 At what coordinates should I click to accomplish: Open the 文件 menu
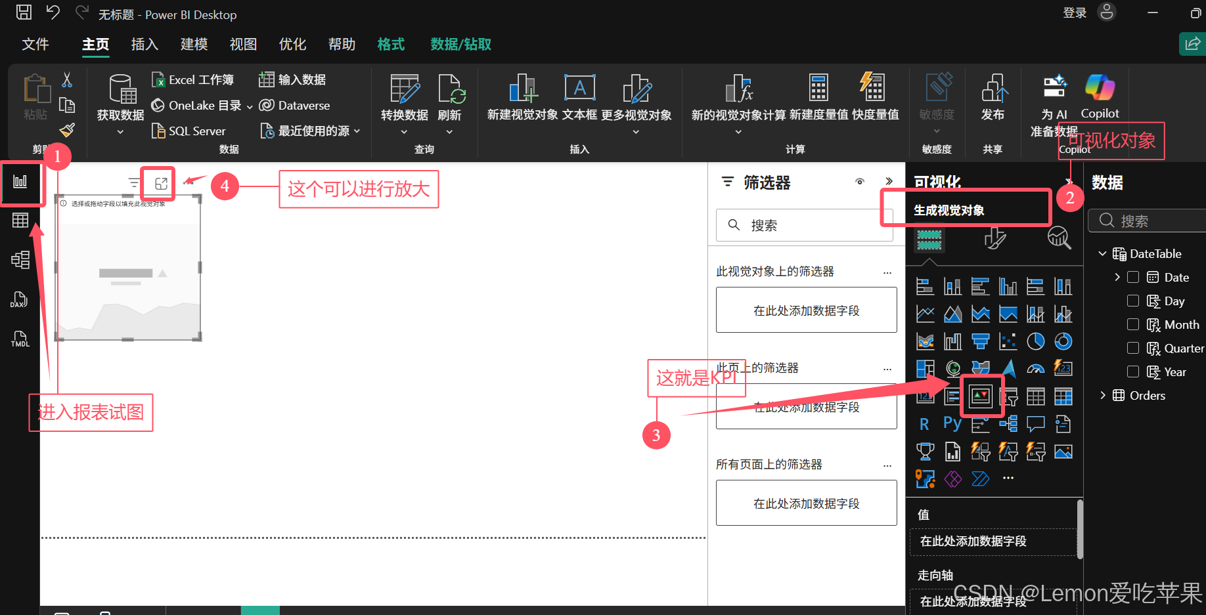(35, 44)
